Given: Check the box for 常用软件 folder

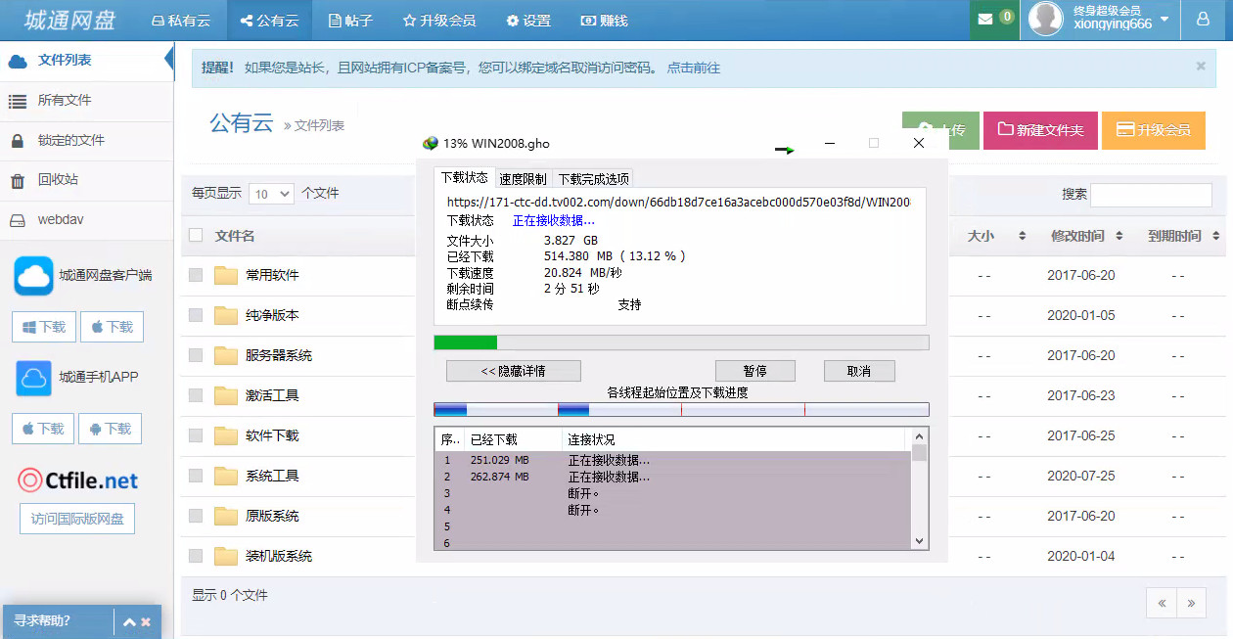Looking at the screenshot, I should (196, 275).
